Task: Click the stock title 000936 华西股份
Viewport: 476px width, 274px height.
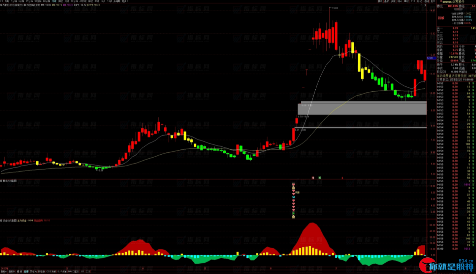Action: 453,2
